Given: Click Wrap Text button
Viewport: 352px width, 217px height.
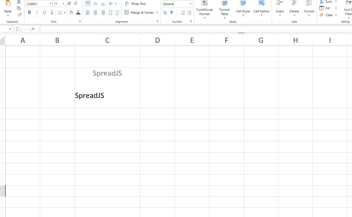Looking at the screenshot, I should 135,4.
